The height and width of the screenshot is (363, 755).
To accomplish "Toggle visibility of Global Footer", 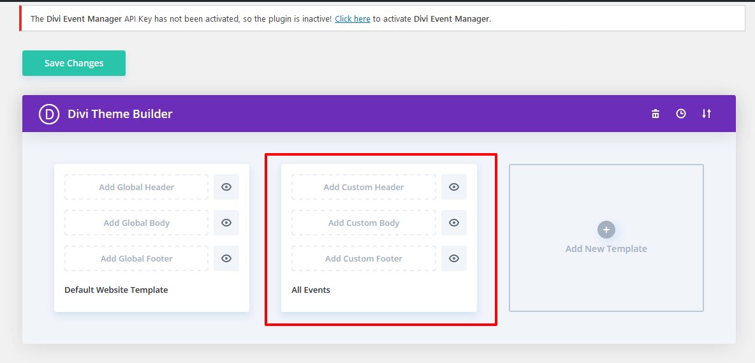I will point(226,258).
